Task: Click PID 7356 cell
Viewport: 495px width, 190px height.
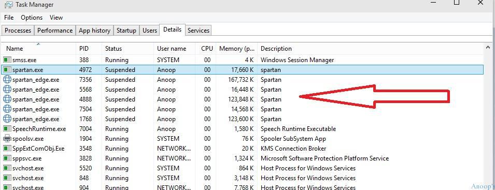Action: point(86,80)
